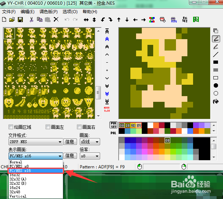
Task: Select palette entry 08 in the PAL row
Action: tap(122, 125)
